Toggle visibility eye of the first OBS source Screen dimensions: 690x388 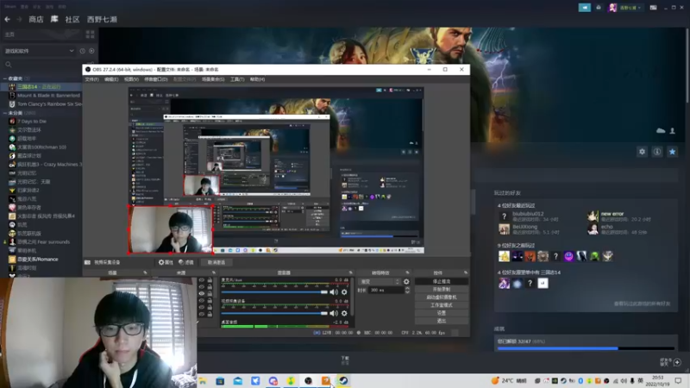pos(202,280)
